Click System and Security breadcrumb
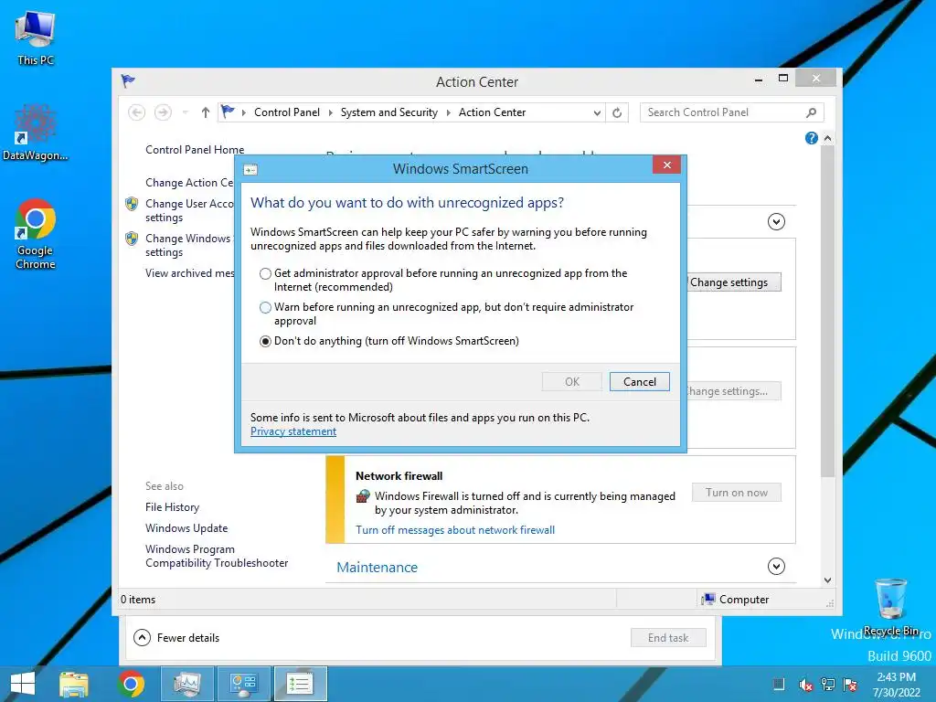The height and width of the screenshot is (702, 936). click(388, 112)
